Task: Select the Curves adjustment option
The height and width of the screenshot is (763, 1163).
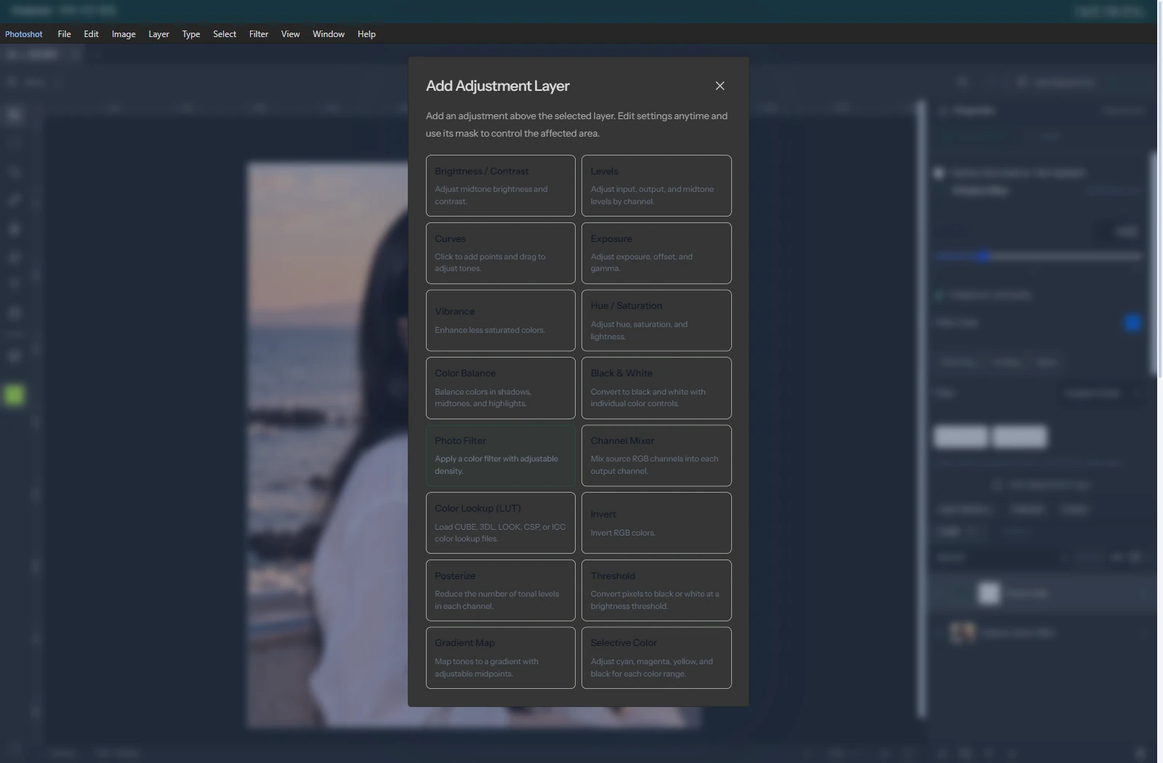Action: pos(500,253)
